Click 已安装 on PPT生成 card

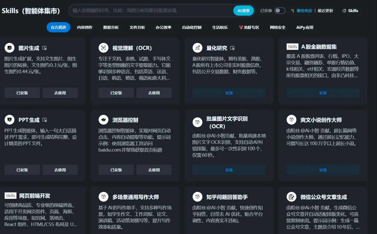[22, 170]
